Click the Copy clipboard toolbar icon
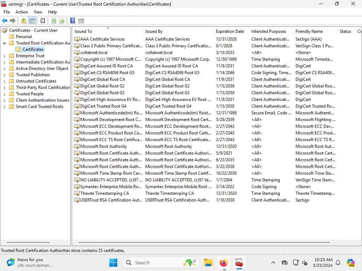 [x=43, y=21]
